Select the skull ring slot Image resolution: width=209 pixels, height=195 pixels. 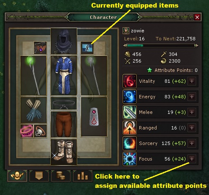(x=40, y=131)
